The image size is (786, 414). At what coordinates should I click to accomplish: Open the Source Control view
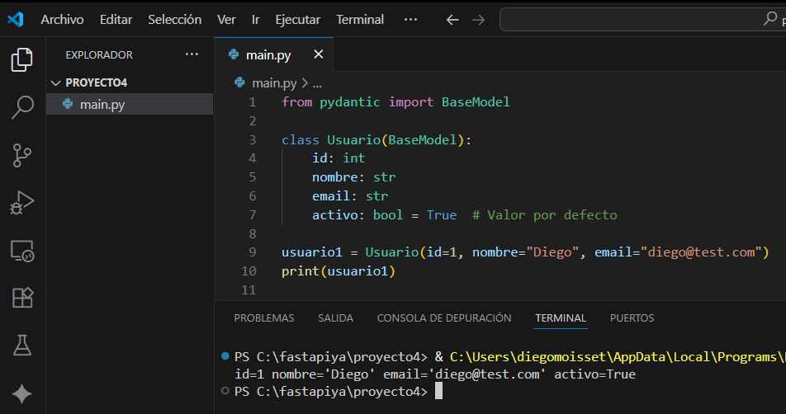[x=22, y=155]
